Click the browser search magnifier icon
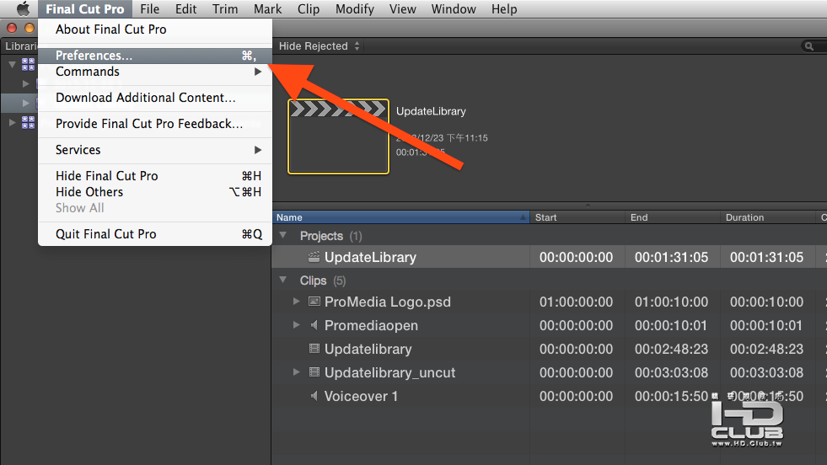The image size is (827, 465). coord(809,46)
